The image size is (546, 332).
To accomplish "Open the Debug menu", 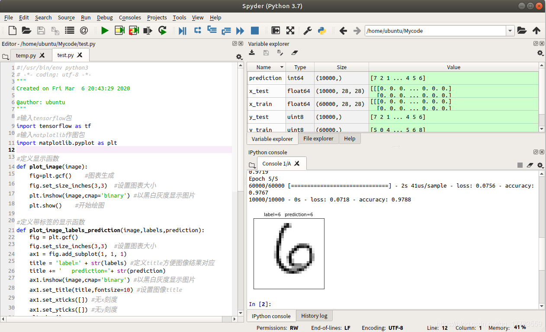I will pyautogui.click(x=105, y=18).
